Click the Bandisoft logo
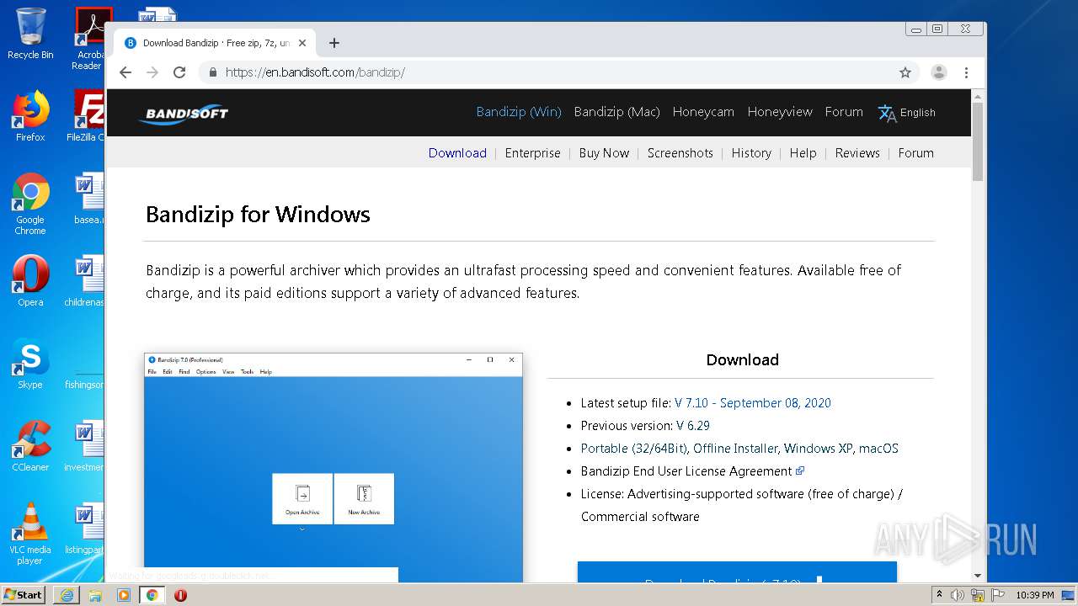 point(184,113)
